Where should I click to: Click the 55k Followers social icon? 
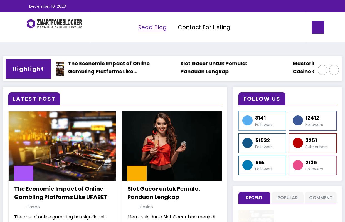pos(247,165)
